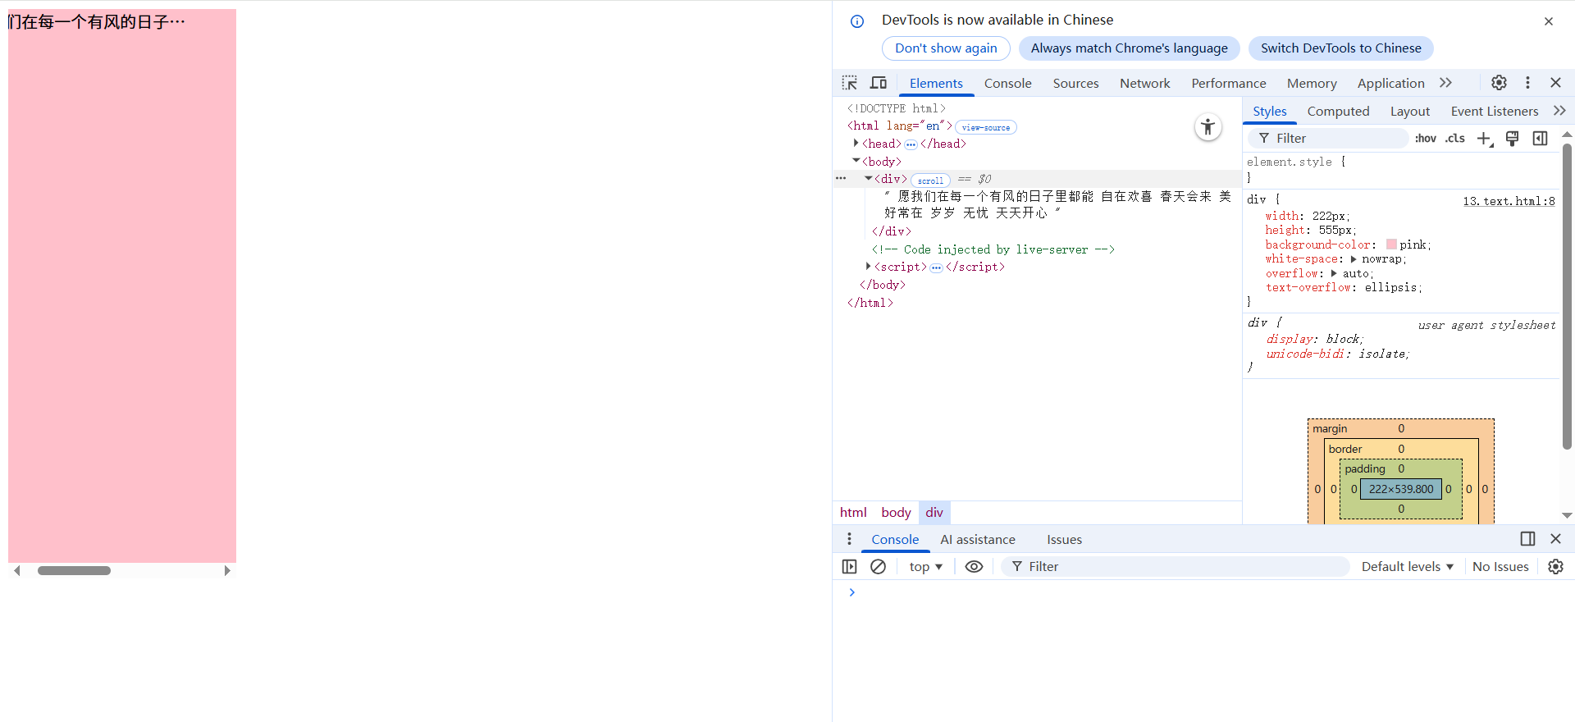Viewport: 1575px width, 722px height.
Task: Click the pink color swatch
Action: point(1391,244)
